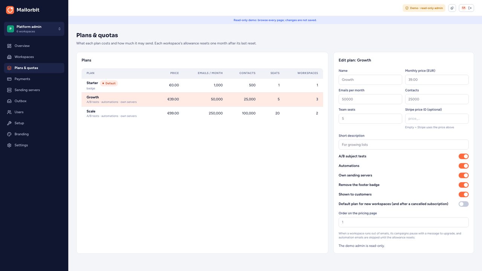Image resolution: width=482 pixels, height=271 pixels.
Task: Expand the Platform admin workspace switcher chevron
Action: (x=59, y=29)
